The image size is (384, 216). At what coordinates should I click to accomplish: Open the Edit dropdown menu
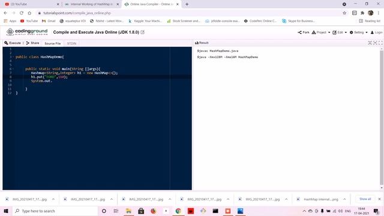[340, 32]
